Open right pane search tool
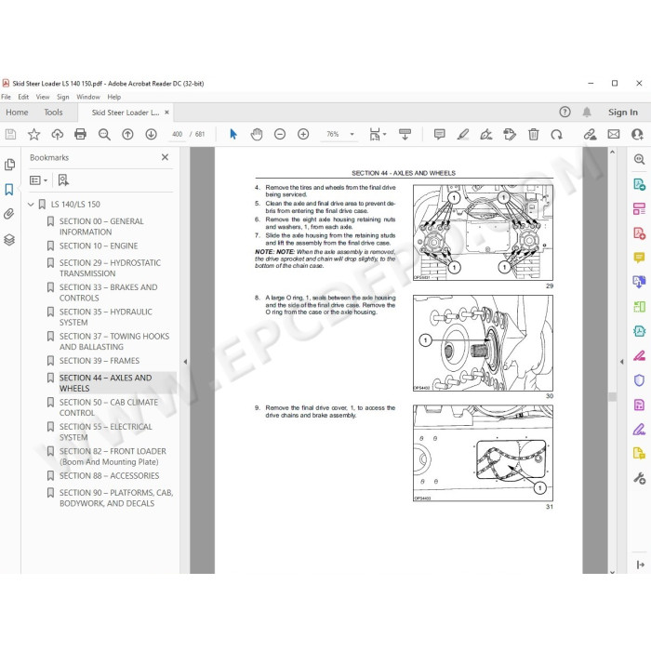651x651 pixels. (639, 159)
